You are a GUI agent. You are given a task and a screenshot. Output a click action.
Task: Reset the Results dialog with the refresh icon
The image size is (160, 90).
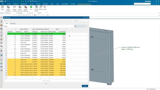(84, 17)
